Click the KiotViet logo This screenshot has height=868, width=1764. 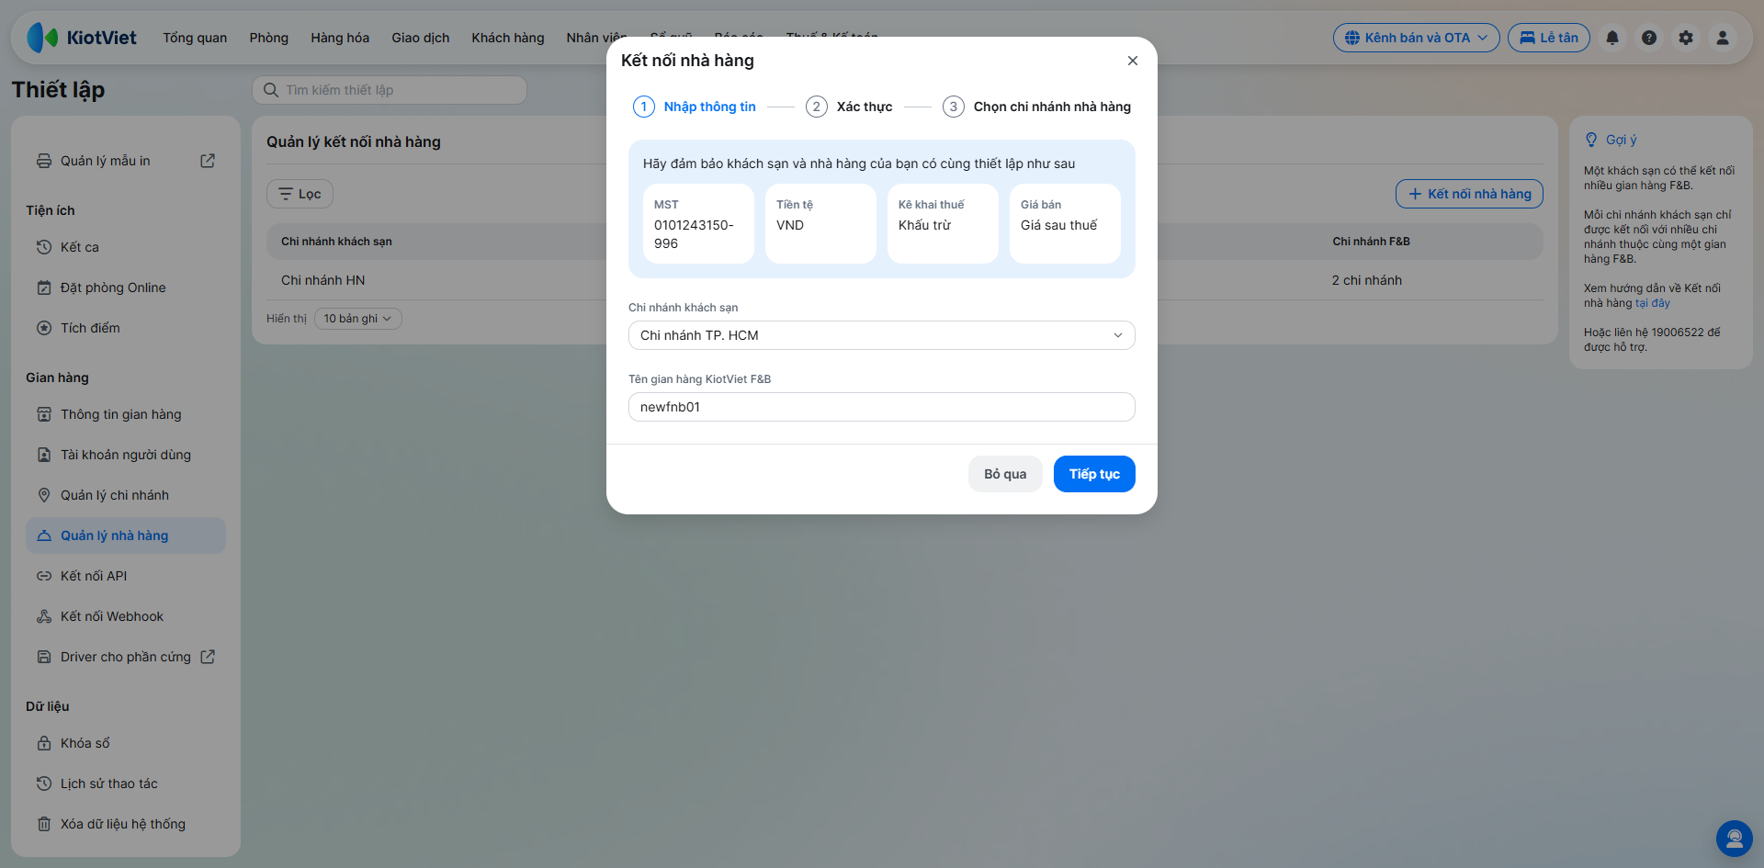pyautogui.click(x=82, y=38)
